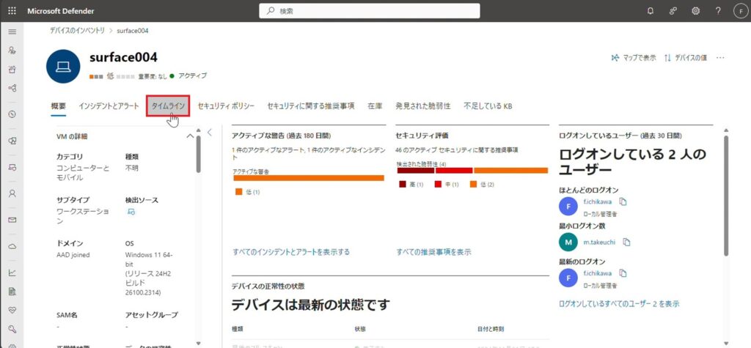Viewport: 751px width, 348px height.
Task: Open the heart health sidebar icon
Action: (x=12, y=310)
